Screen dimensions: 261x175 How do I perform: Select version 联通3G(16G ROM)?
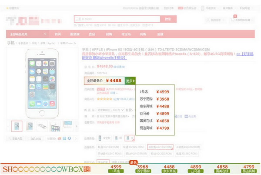(108, 147)
